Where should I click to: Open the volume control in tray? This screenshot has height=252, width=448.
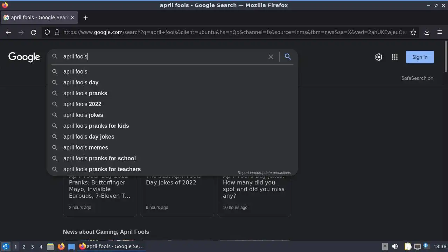click(395, 246)
